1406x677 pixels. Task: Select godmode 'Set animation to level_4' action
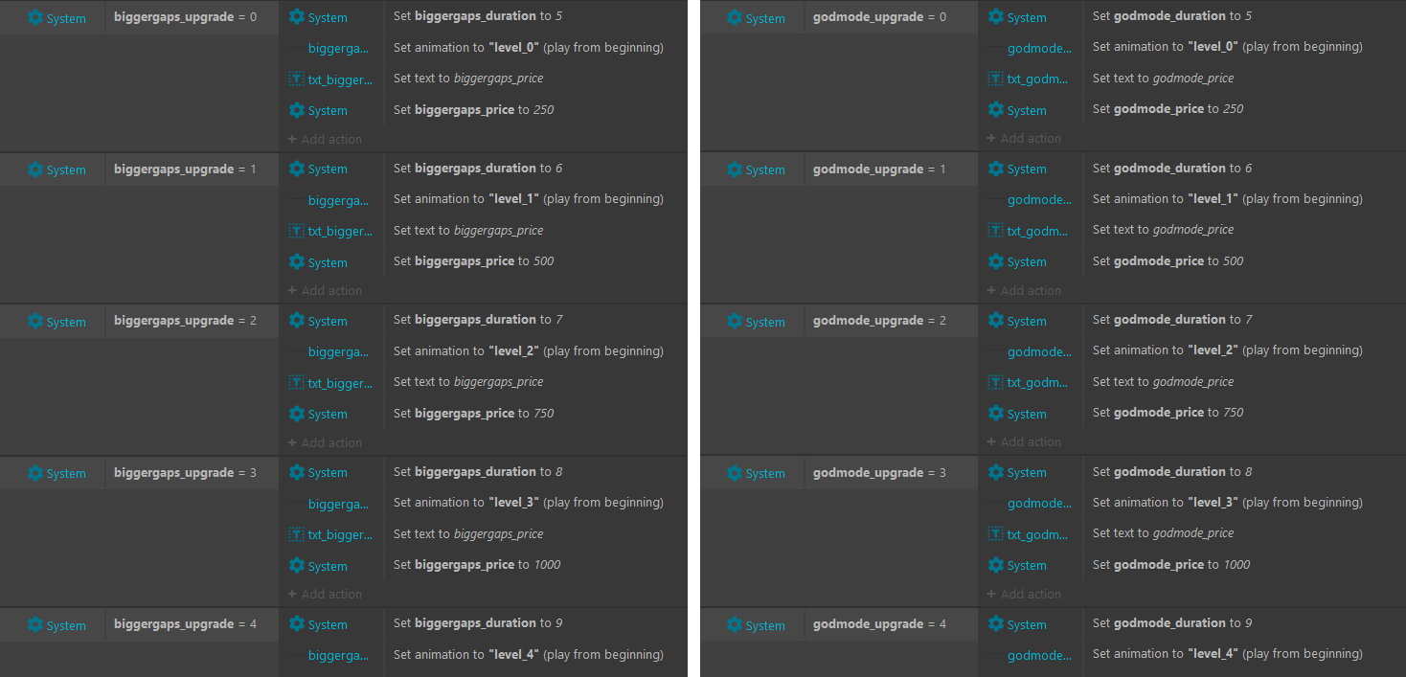click(x=1228, y=654)
